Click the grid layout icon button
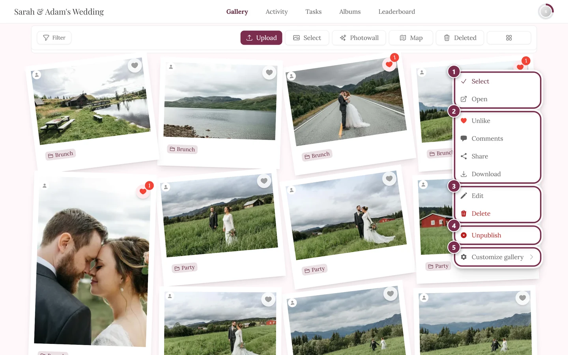568x355 pixels. pos(509,38)
